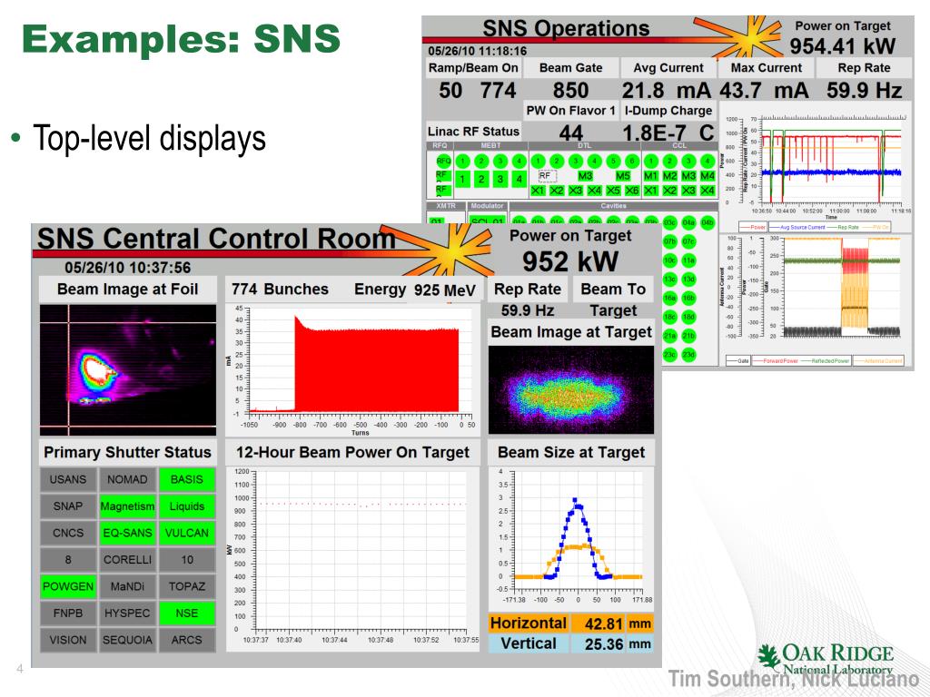Select the DTL X6 transmitter indicator
The height and width of the screenshot is (697, 930).
(632, 191)
